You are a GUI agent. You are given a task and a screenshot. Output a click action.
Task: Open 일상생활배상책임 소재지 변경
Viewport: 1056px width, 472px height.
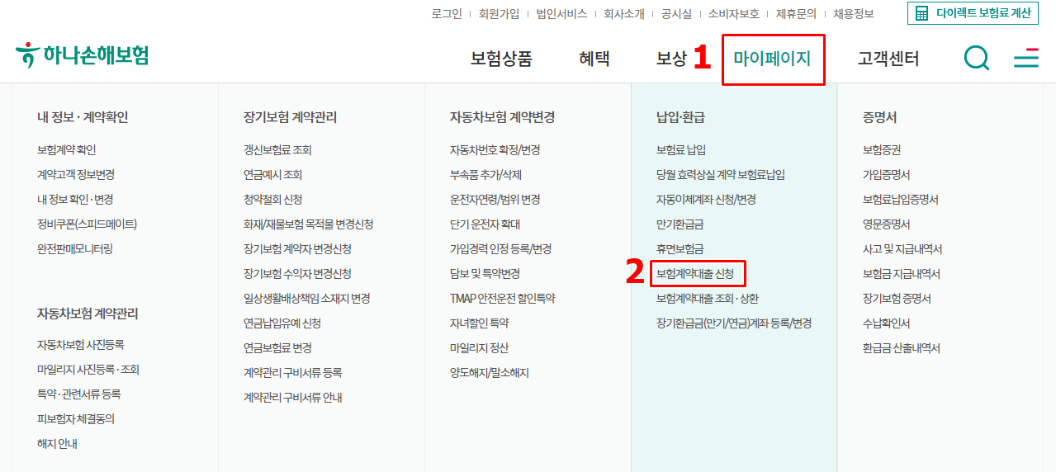(x=307, y=299)
